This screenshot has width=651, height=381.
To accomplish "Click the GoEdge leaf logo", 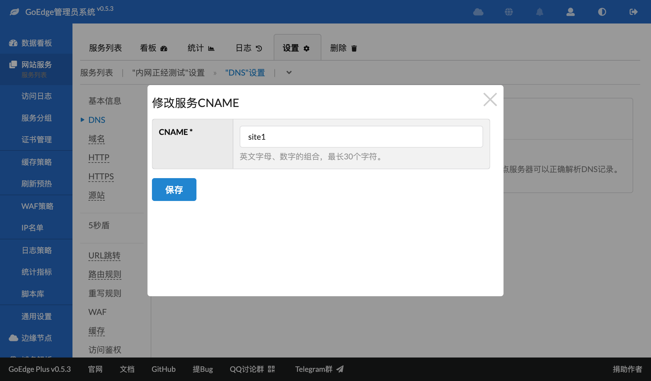I will [x=14, y=12].
